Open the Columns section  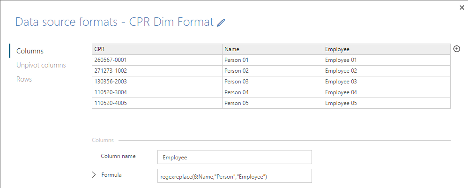click(x=30, y=51)
